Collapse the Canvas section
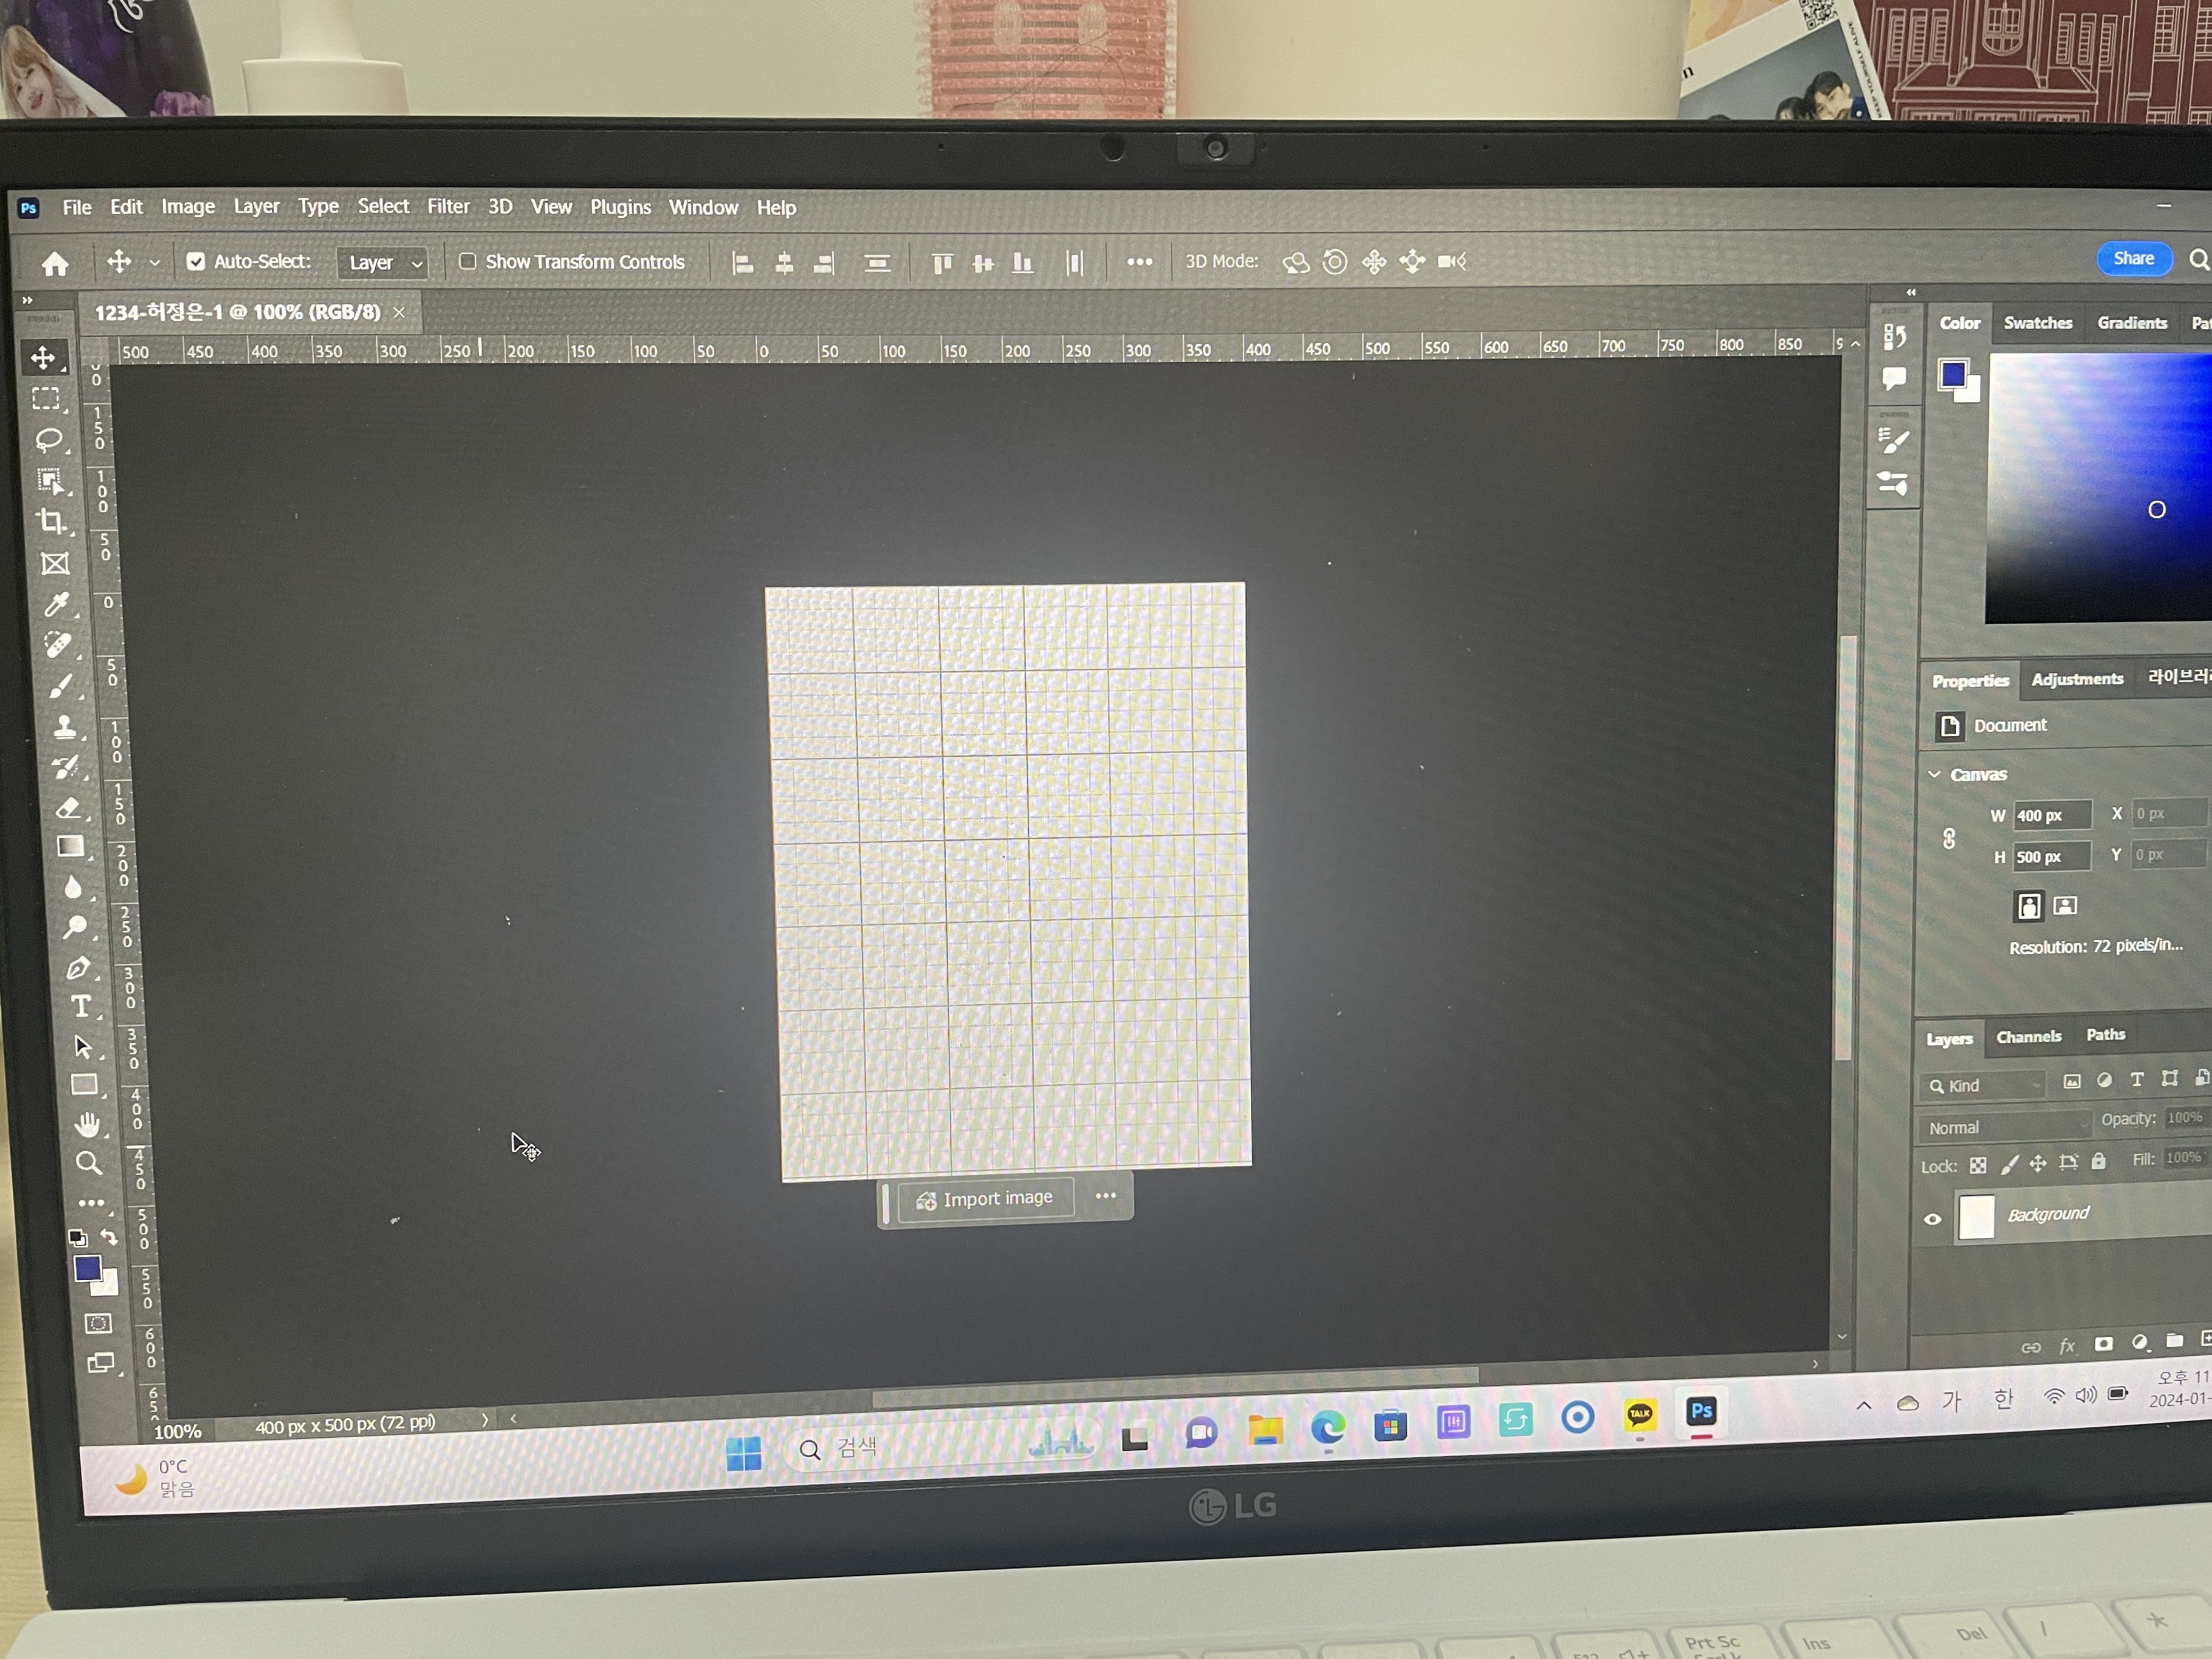The width and height of the screenshot is (2212, 1659). coord(1934,774)
